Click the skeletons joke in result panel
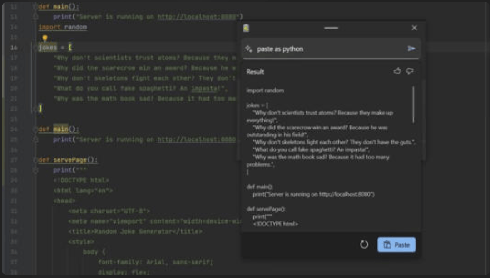This screenshot has height=278, width=490. 334,143
